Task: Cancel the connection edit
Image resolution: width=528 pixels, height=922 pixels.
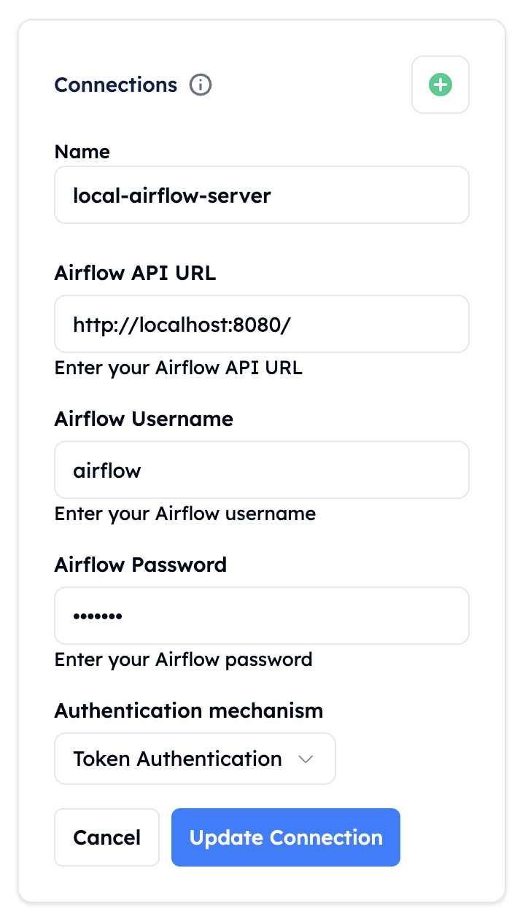Action: [107, 837]
